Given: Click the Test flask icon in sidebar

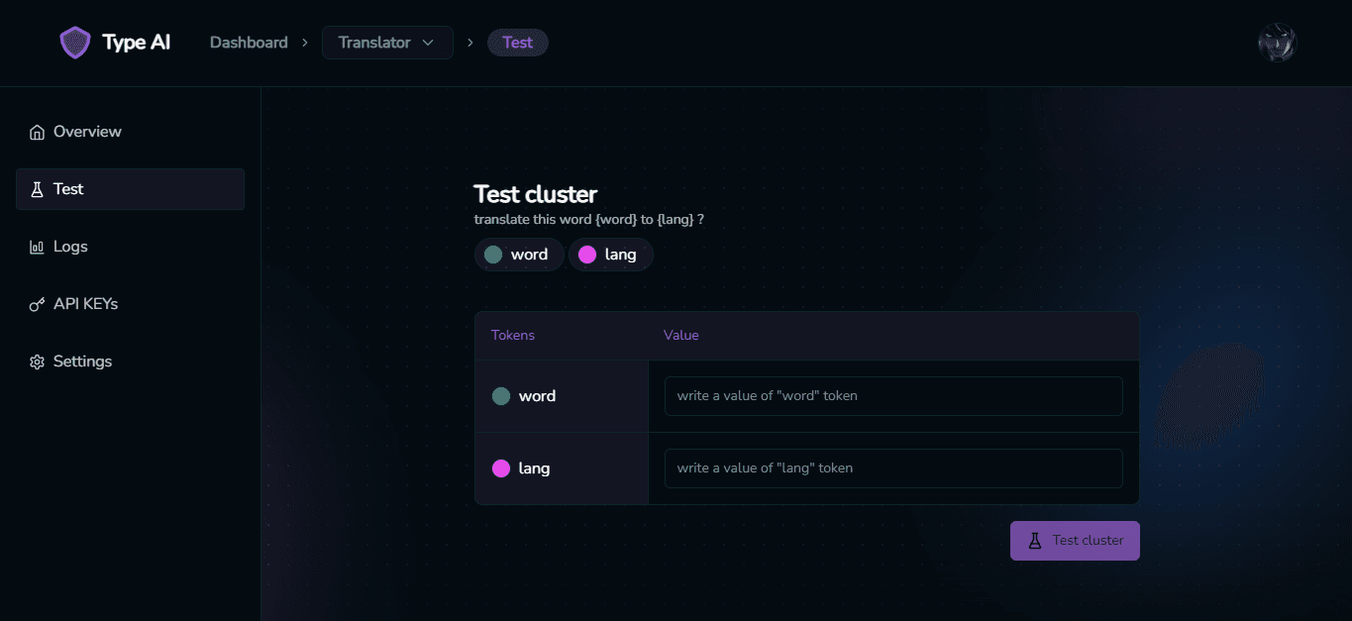Looking at the screenshot, I should 37,189.
